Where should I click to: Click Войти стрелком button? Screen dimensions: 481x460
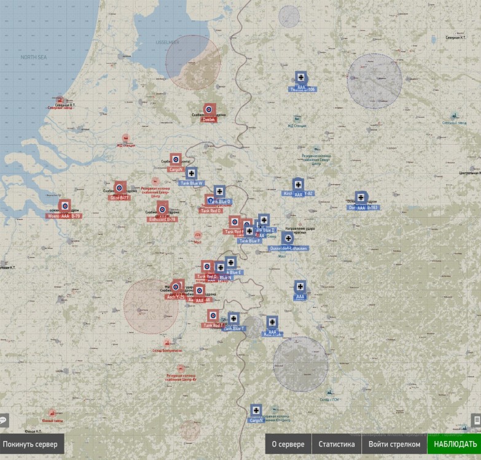click(x=394, y=444)
